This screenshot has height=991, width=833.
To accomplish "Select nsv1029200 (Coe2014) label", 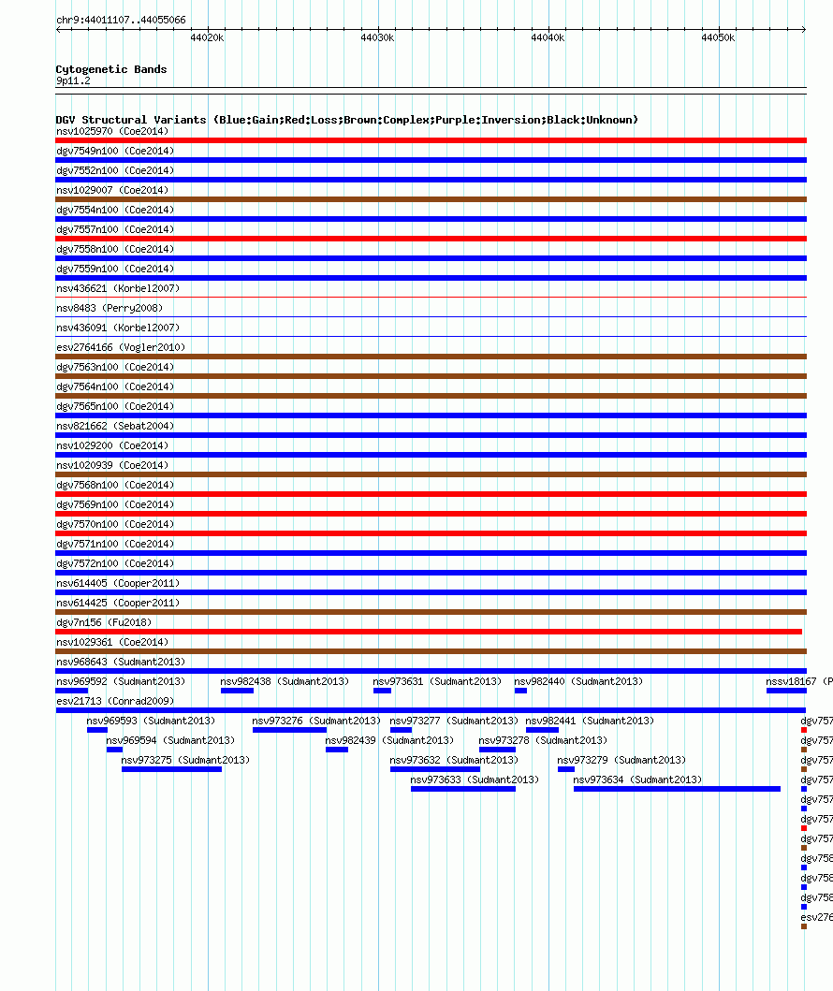I will [112, 445].
